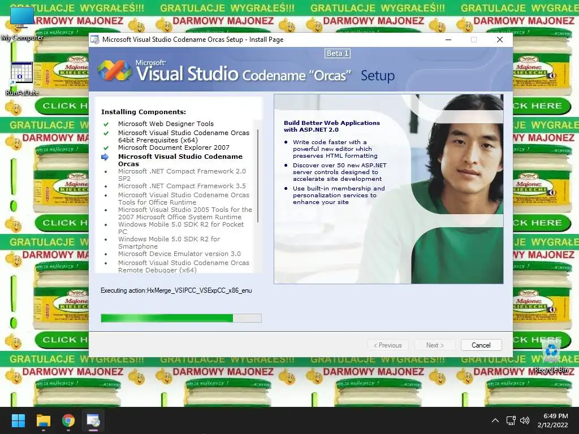Close the Orcas Setup window
The height and width of the screenshot is (434, 579).
point(500,40)
